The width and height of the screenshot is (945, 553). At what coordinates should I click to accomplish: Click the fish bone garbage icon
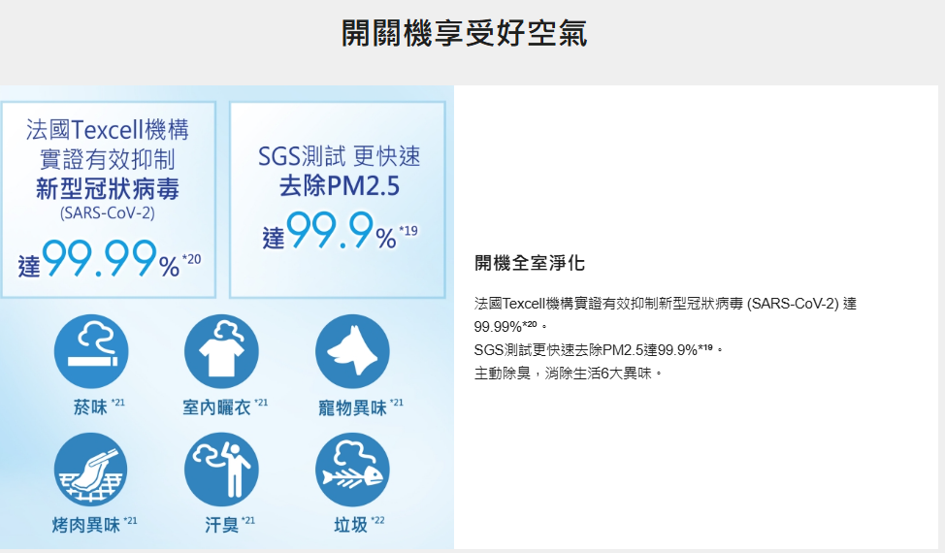click(x=352, y=470)
